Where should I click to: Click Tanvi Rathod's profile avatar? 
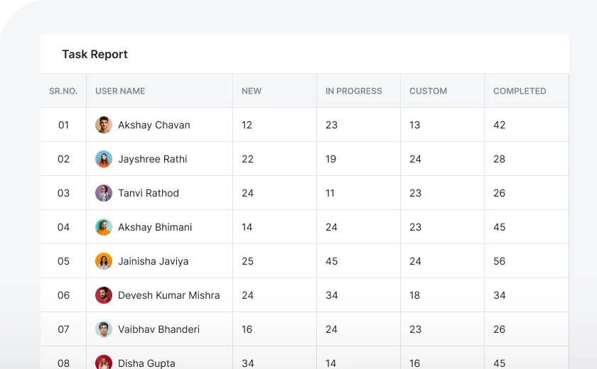click(104, 193)
